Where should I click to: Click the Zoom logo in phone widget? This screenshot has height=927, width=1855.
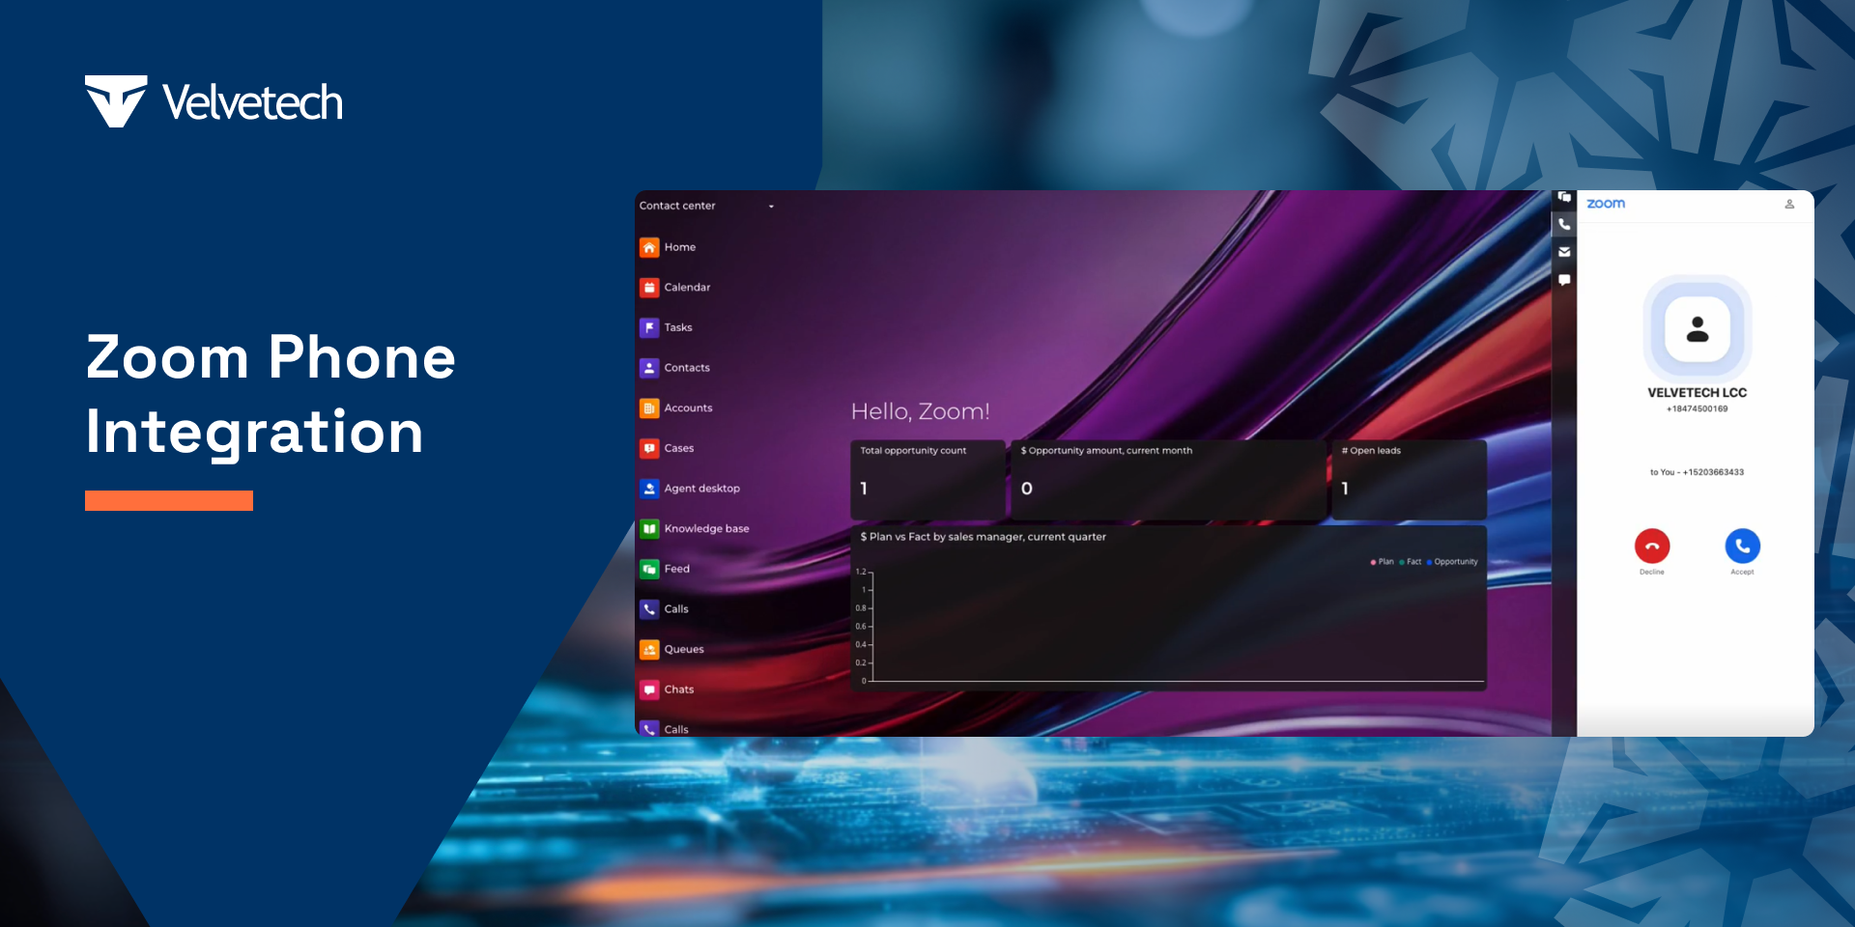pyautogui.click(x=1606, y=204)
